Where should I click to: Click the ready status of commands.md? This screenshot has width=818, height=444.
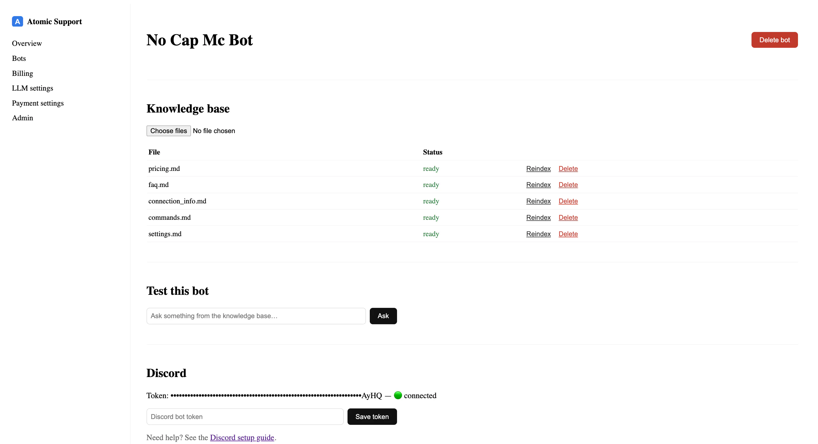431,218
